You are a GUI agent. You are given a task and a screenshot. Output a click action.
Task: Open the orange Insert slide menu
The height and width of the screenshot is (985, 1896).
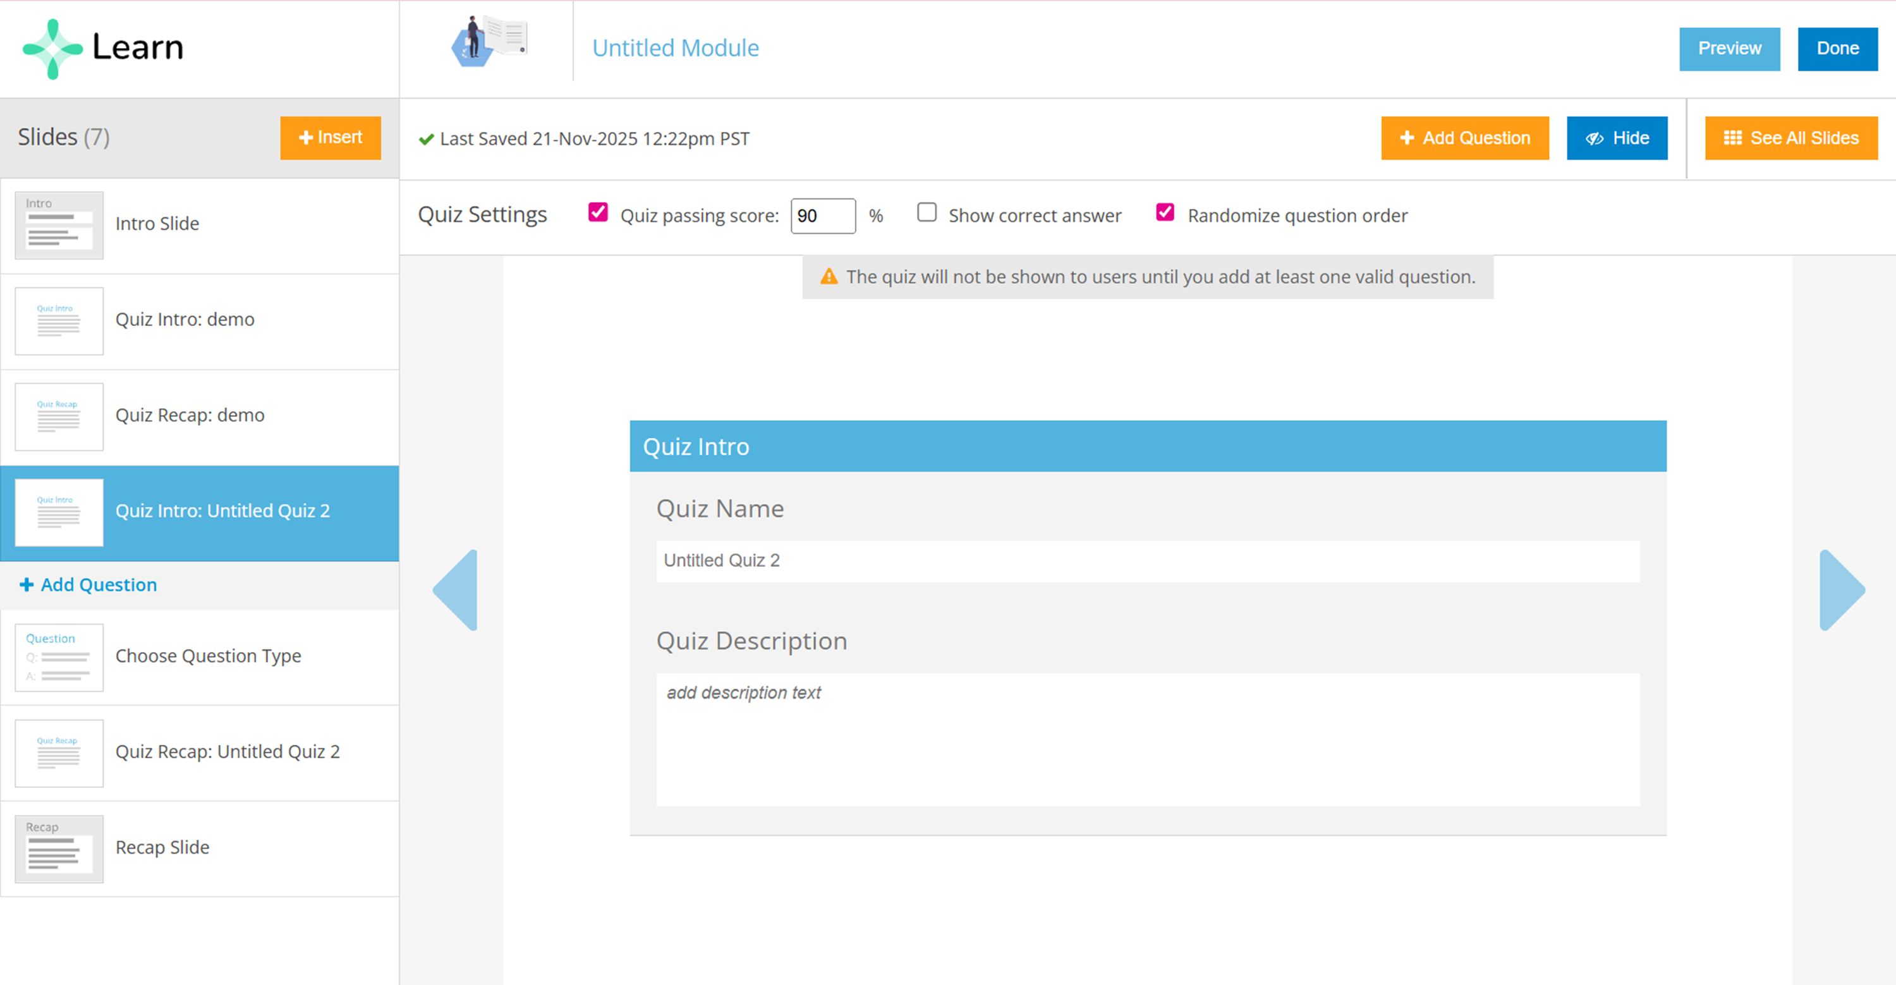[331, 138]
